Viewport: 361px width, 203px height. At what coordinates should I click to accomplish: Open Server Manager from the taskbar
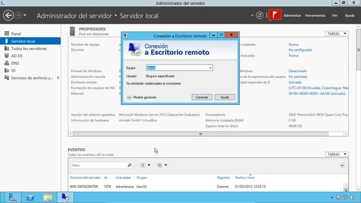pos(12,197)
